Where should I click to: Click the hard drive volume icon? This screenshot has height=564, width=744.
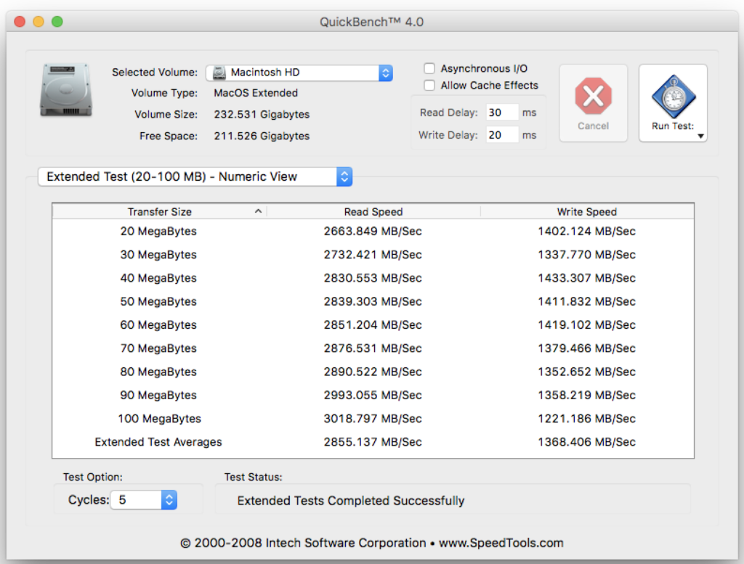[x=65, y=90]
